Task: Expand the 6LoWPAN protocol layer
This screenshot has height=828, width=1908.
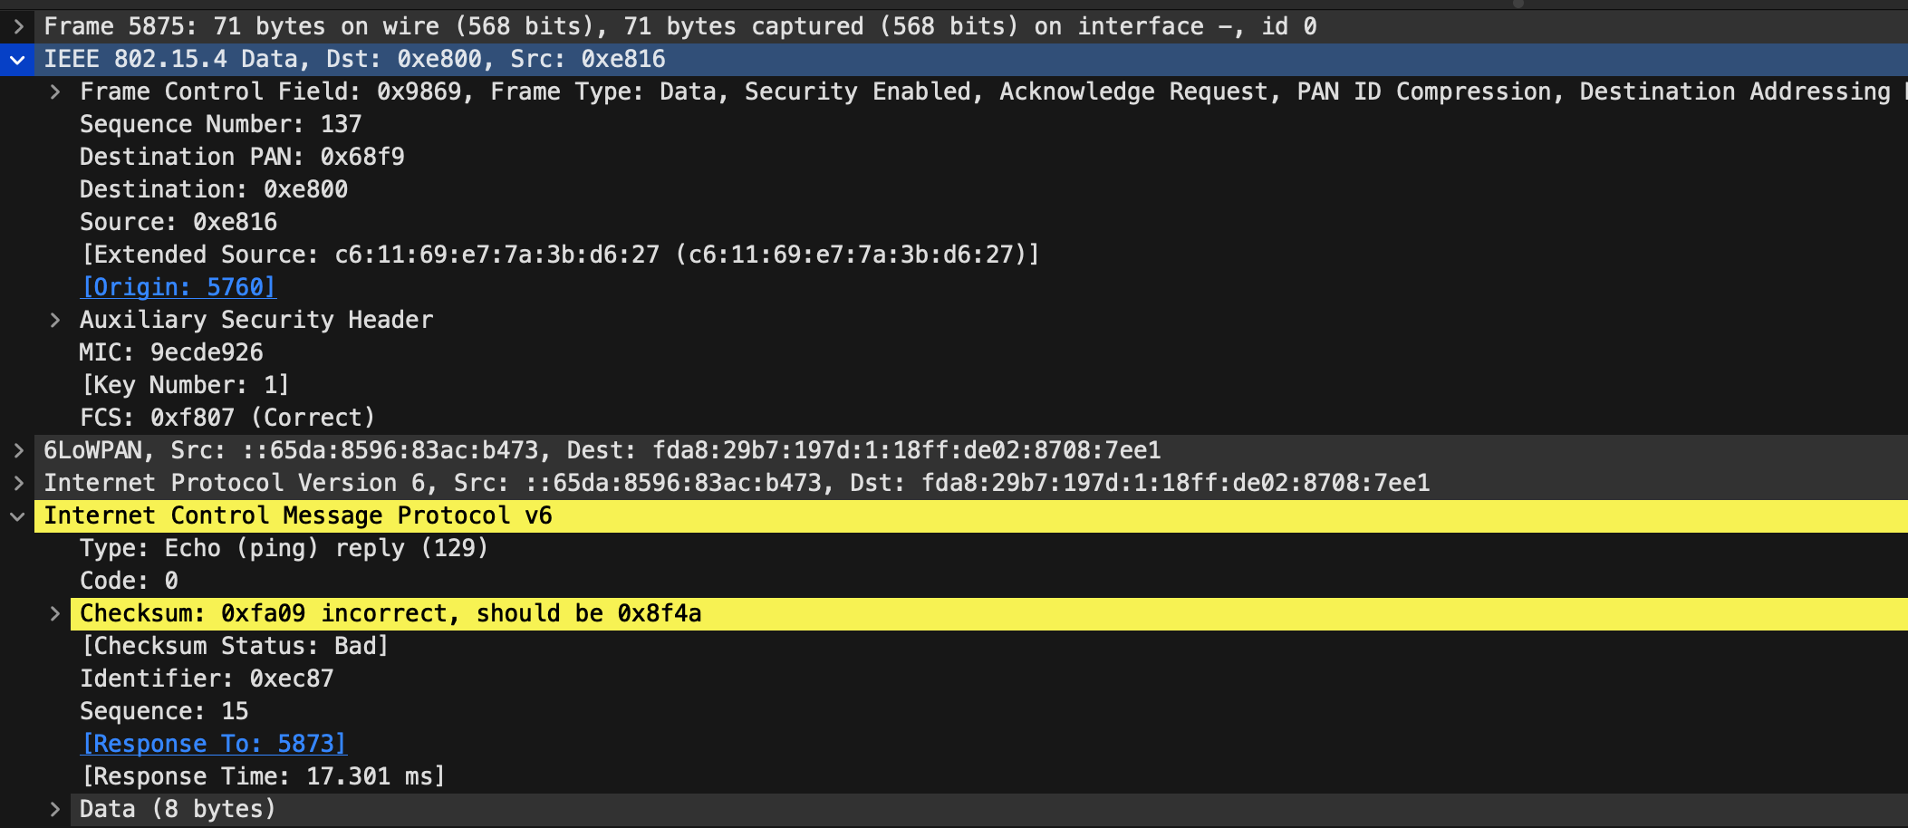Action: click(x=18, y=449)
